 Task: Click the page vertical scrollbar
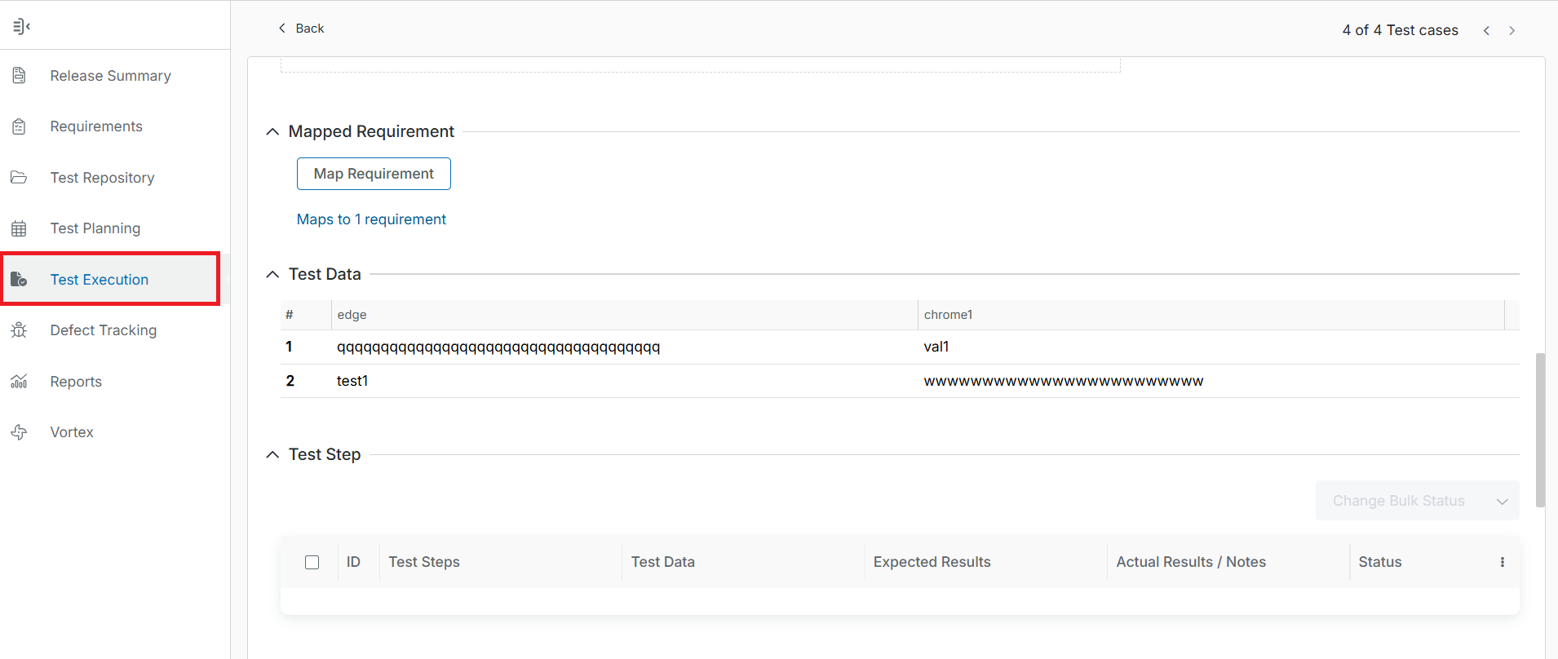(x=1540, y=430)
